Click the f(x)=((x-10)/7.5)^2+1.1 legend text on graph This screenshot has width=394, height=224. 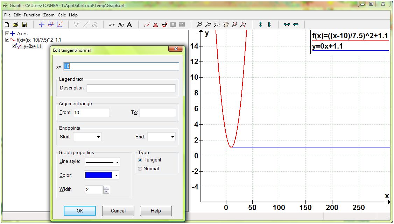point(350,36)
